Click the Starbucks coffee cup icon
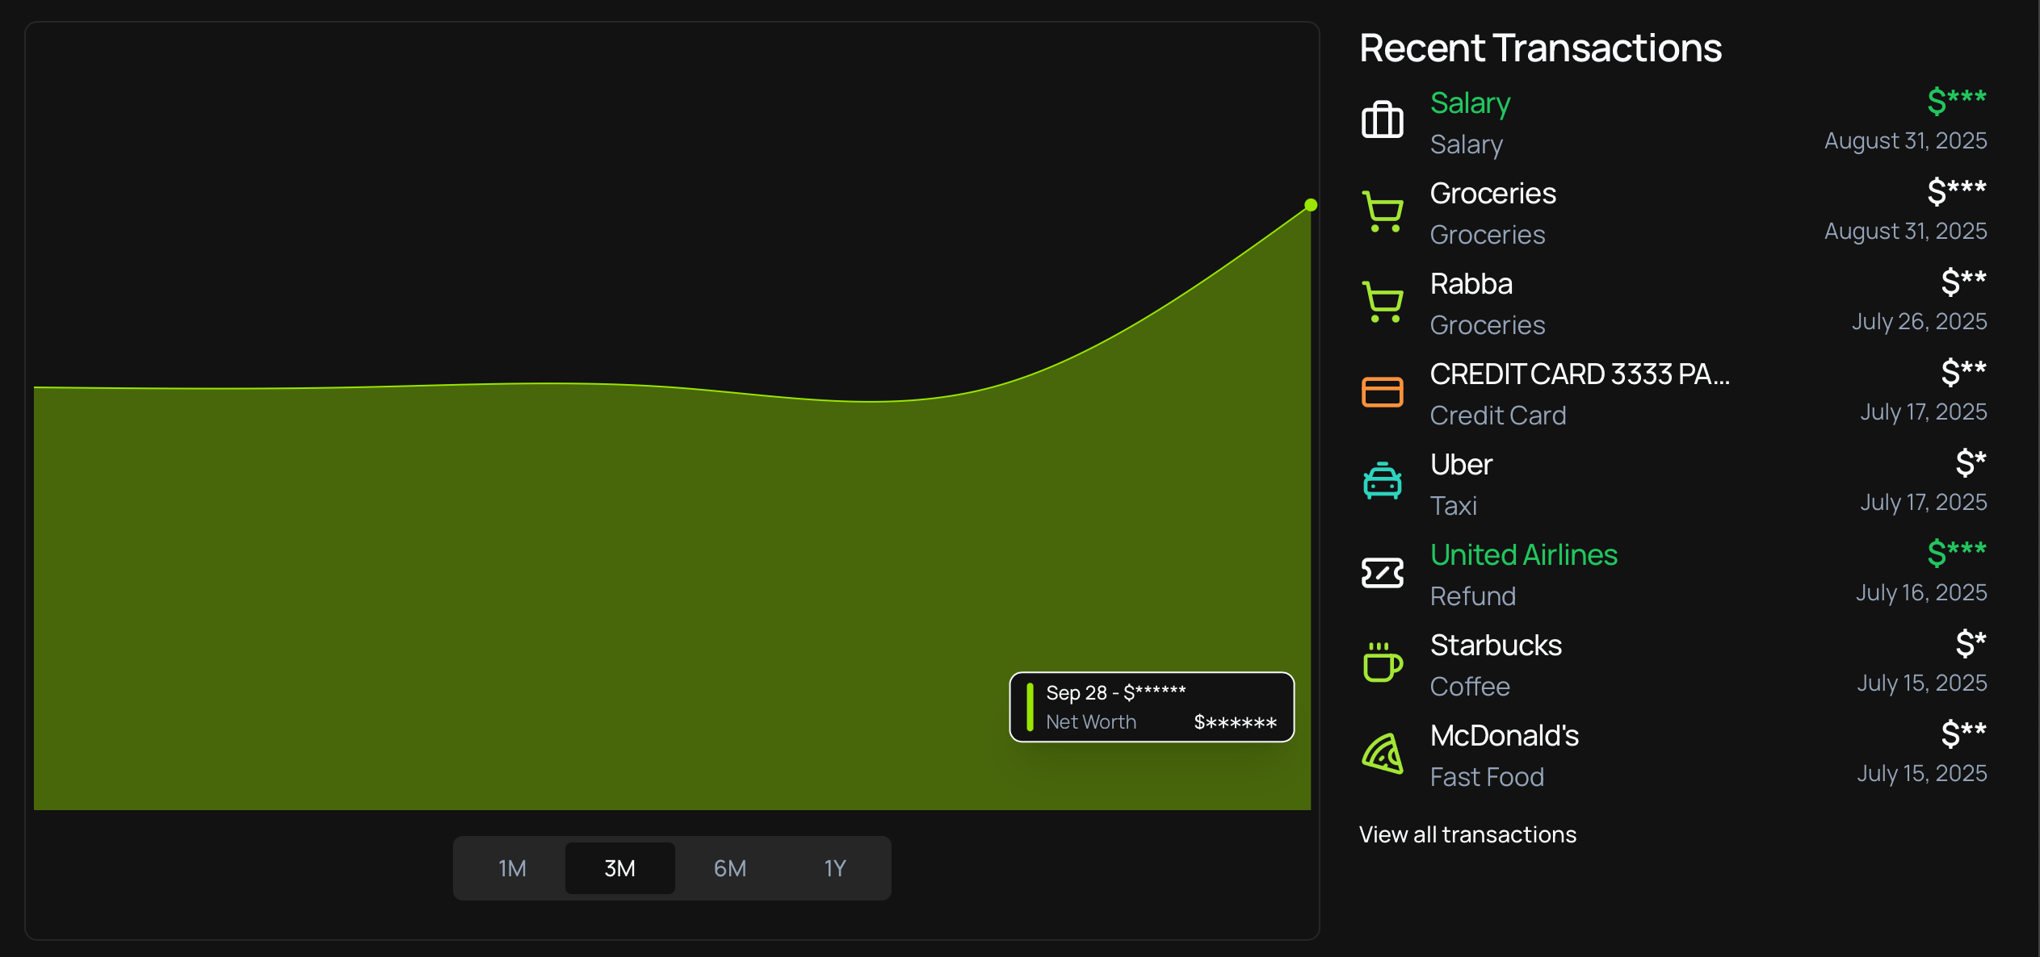This screenshot has height=957, width=2040. (x=1382, y=663)
